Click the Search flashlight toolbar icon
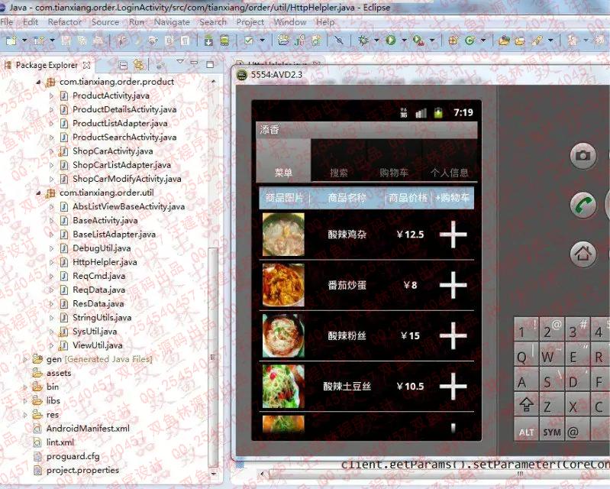 tap(538, 40)
